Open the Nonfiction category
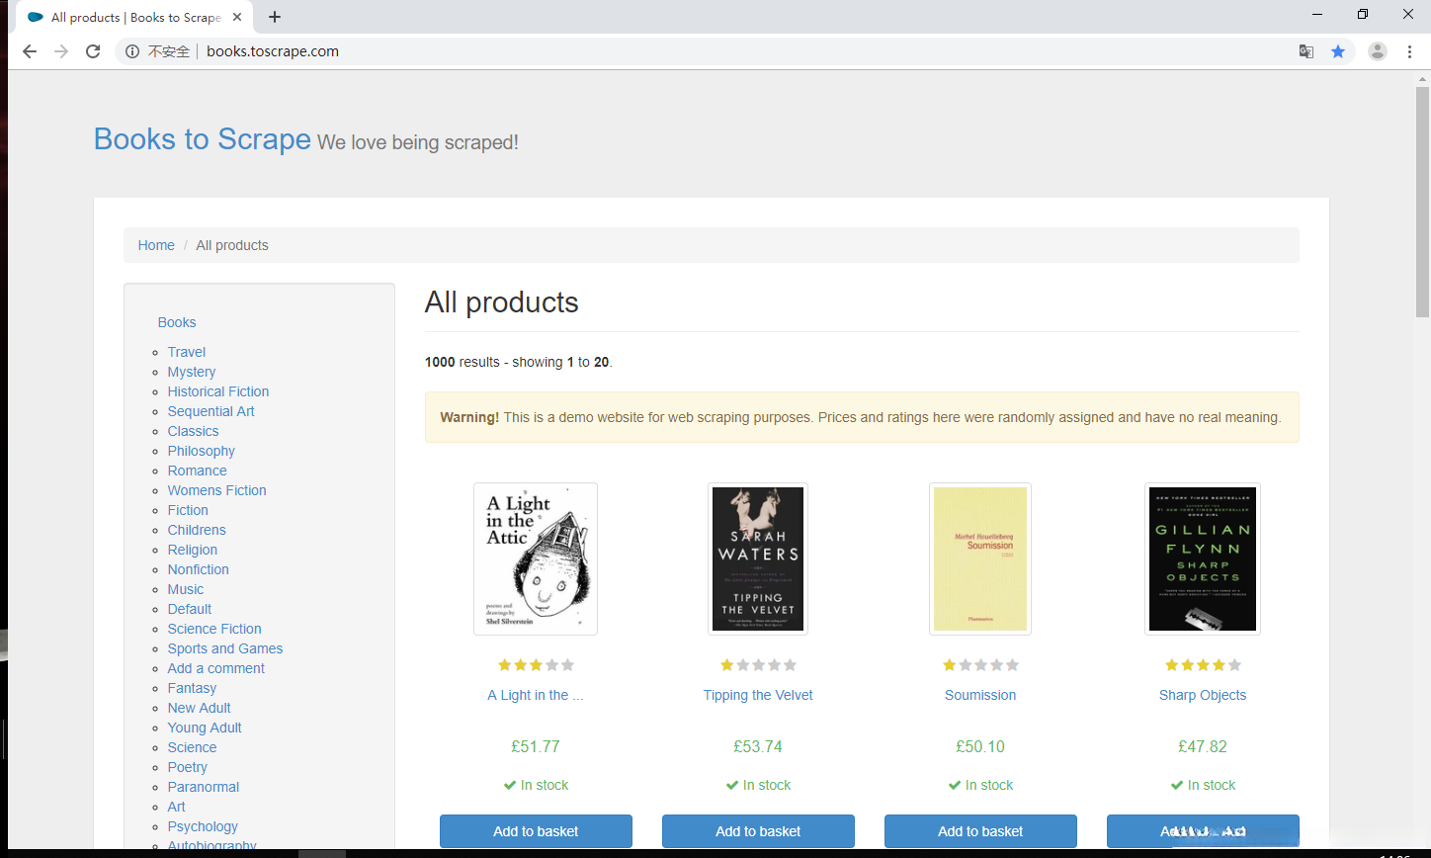 [x=199, y=569]
